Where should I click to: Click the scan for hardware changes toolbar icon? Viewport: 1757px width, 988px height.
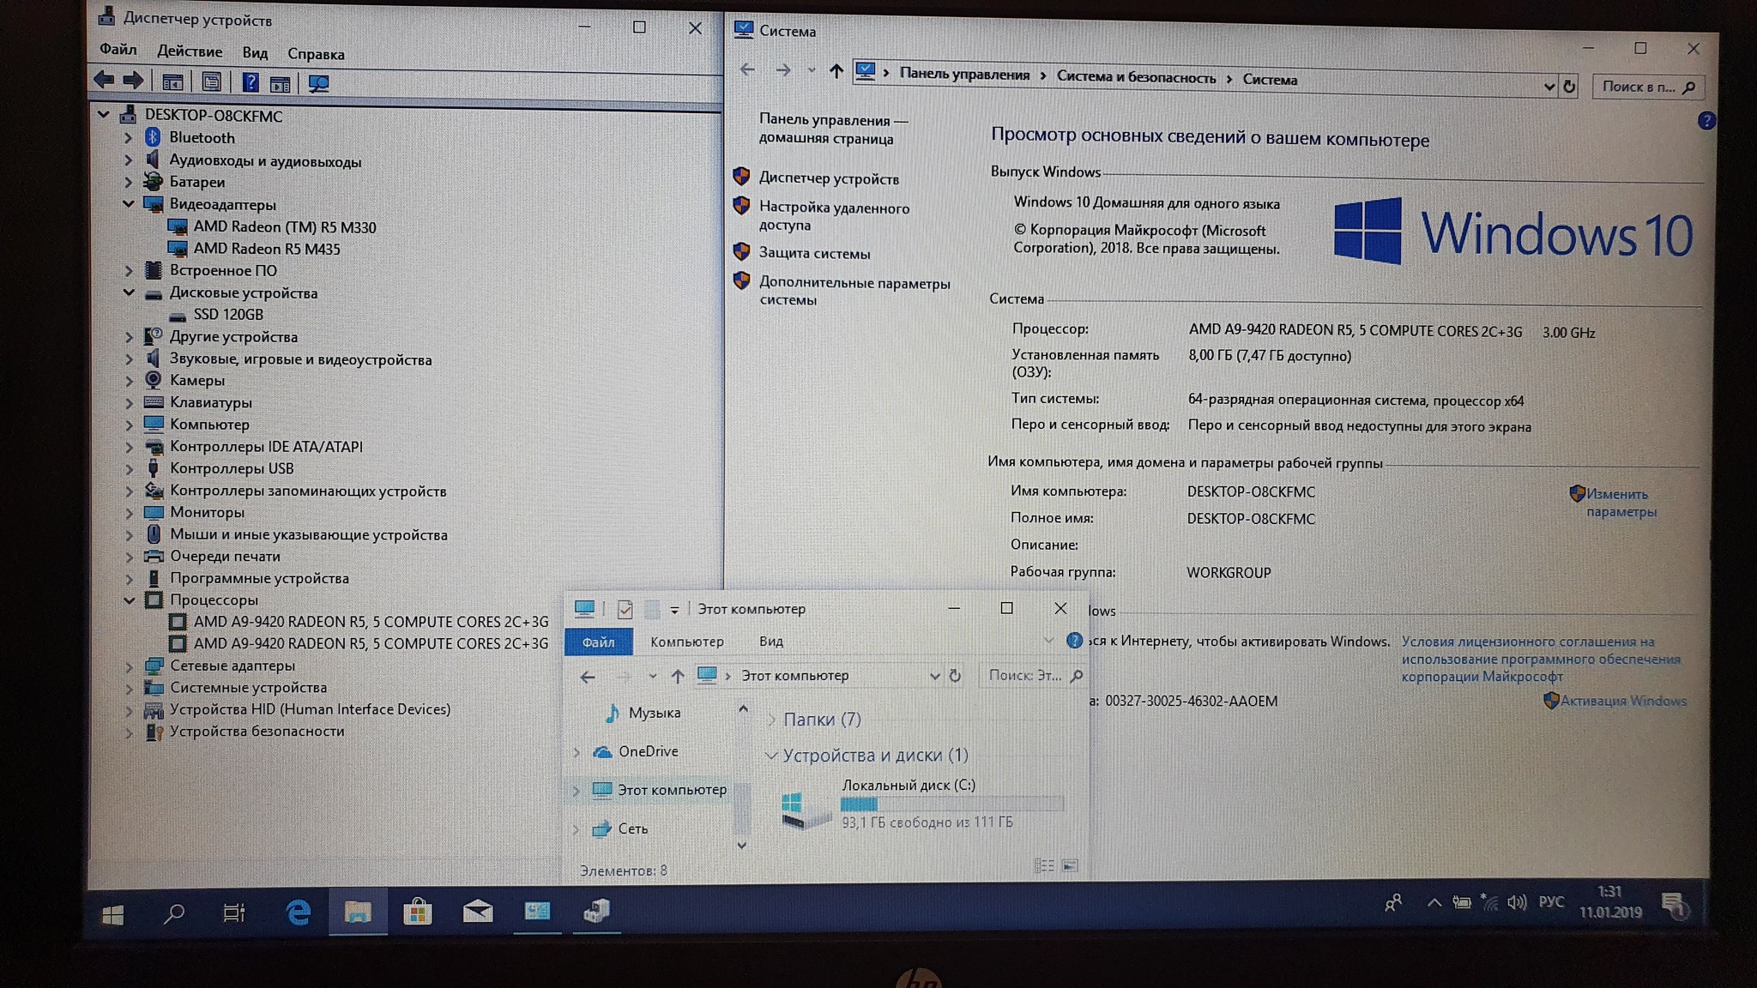318,83
